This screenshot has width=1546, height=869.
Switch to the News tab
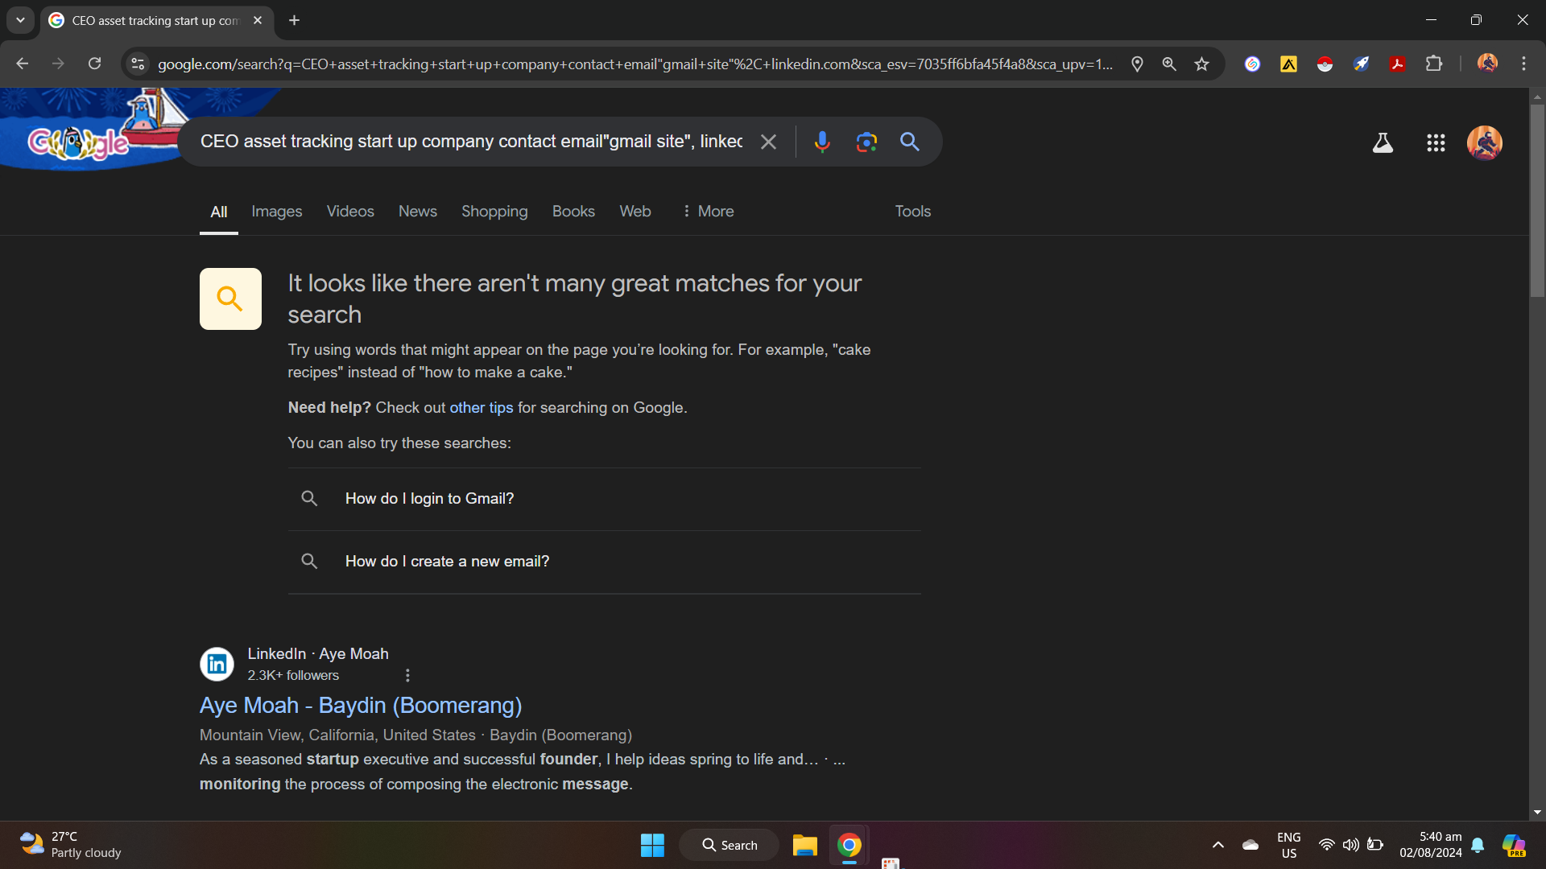[417, 212]
